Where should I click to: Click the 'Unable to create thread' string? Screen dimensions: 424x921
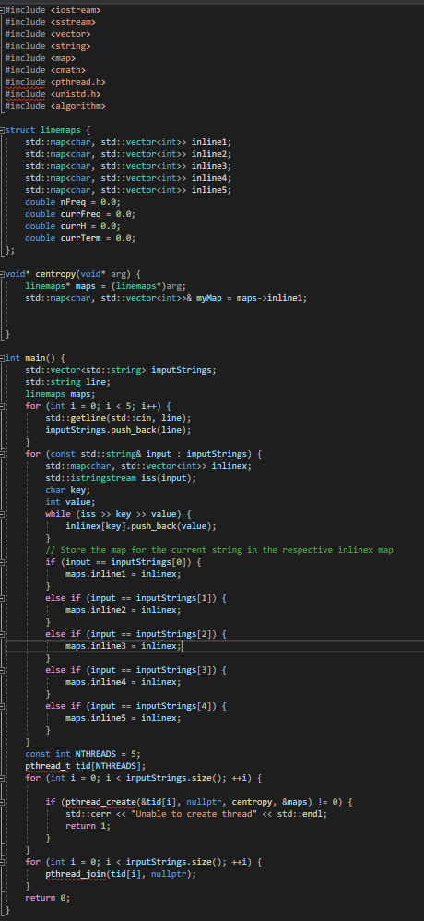(x=194, y=814)
